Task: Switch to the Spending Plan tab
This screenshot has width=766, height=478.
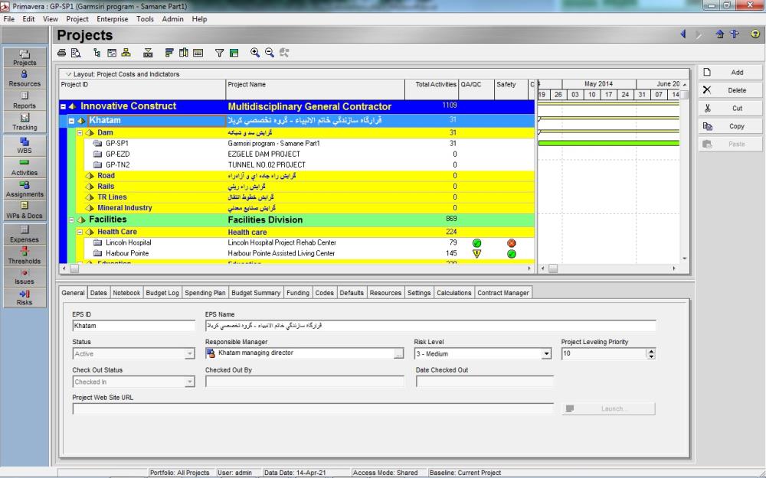Action: click(205, 293)
